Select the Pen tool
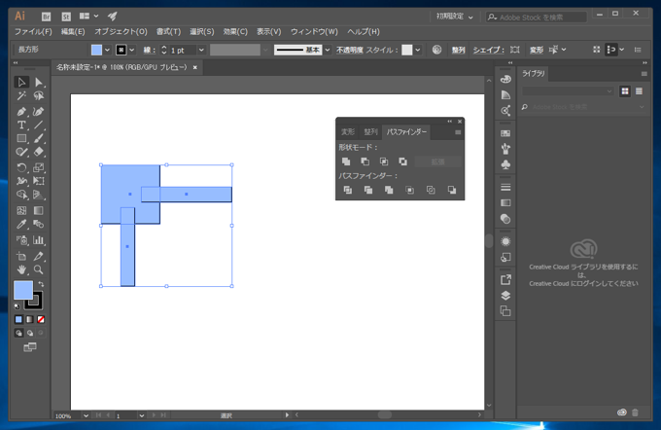The width and height of the screenshot is (661, 430). (x=21, y=112)
